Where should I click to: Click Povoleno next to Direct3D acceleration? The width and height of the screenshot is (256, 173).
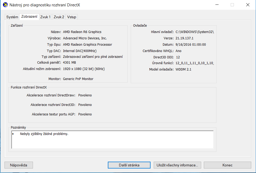point(85,105)
